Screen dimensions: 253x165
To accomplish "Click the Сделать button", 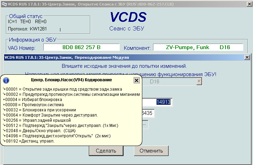I will coord(106,151).
